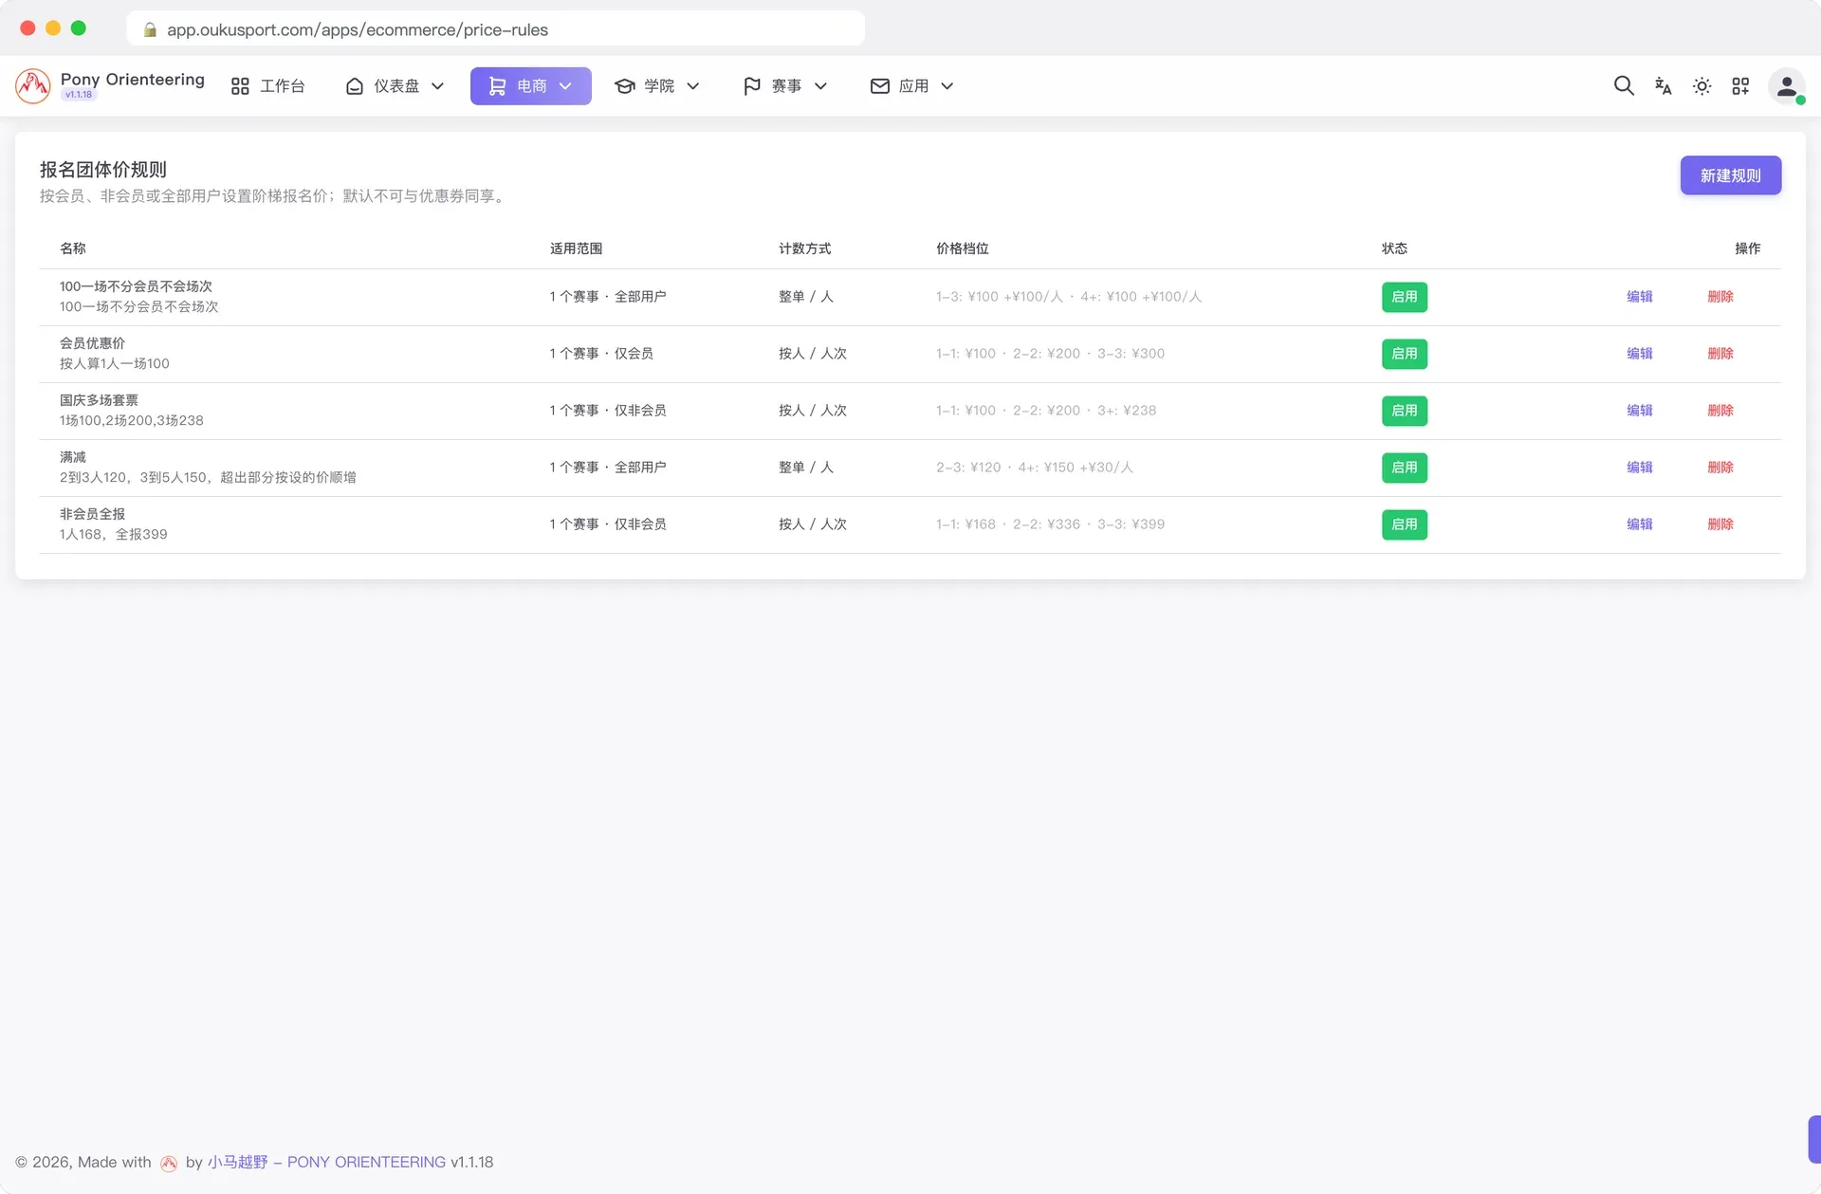Click the 应用 envelope icon
Viewport: 1821px width, 1194px height.
point(880,86)
